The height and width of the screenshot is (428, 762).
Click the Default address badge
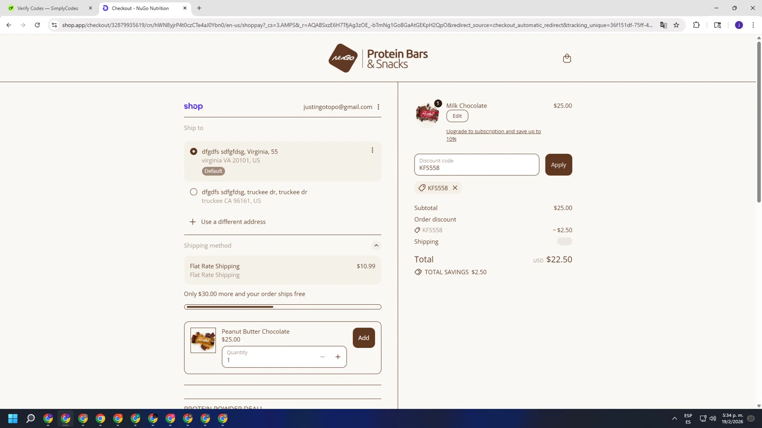coord(213,171)
